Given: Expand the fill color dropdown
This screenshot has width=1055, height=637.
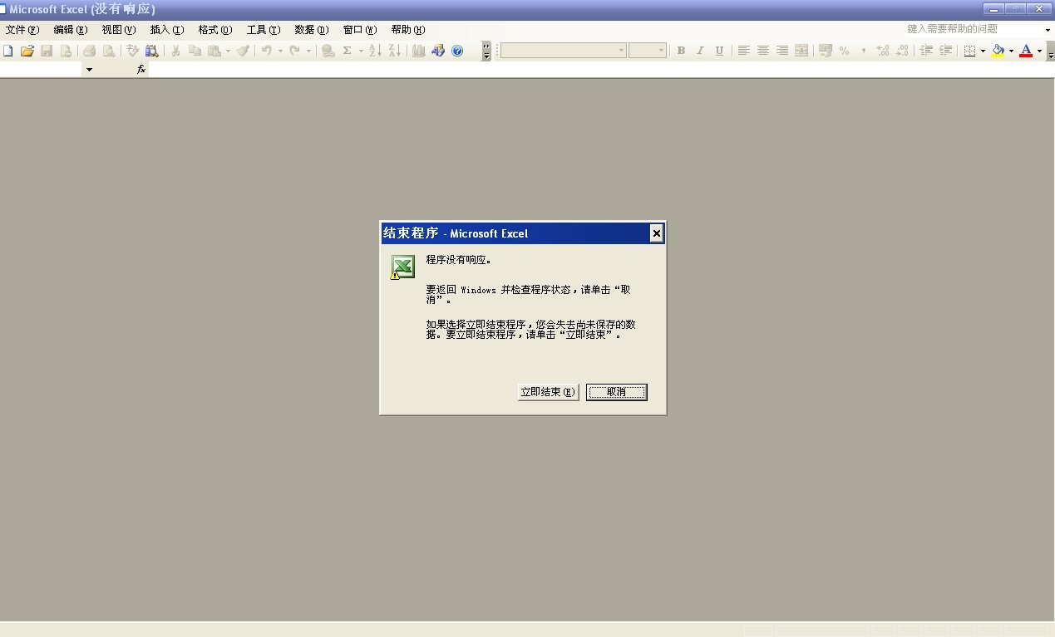Looking at the screenshot, I should 1011,51.
